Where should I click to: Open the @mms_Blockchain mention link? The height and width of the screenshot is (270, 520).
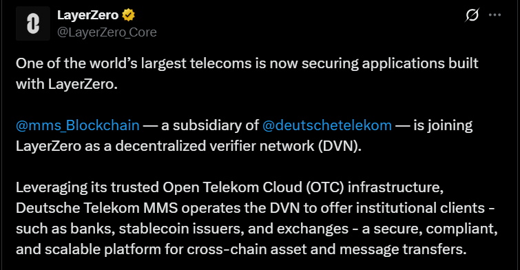click(78, 126)
